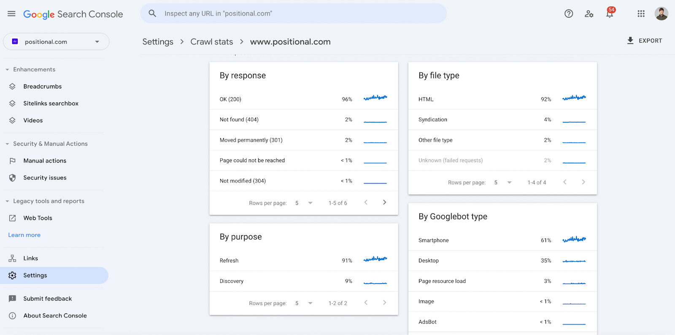Open the hamburger main menu
The image size is (675, 335).
[11, 14]
